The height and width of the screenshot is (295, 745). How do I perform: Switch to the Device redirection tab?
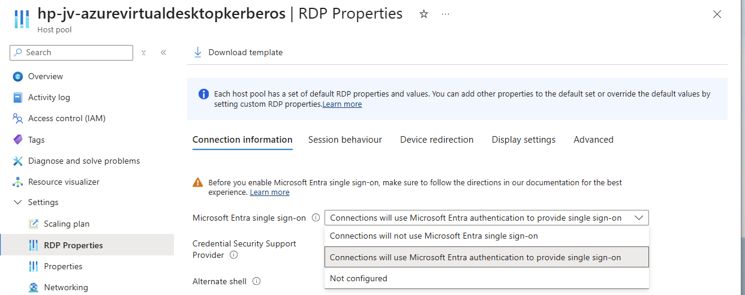[437, 140]
